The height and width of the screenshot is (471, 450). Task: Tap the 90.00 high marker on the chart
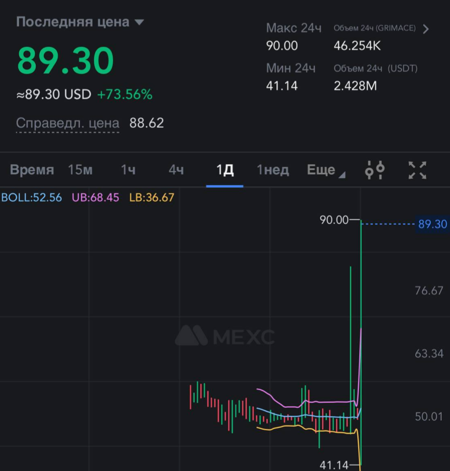334,220
